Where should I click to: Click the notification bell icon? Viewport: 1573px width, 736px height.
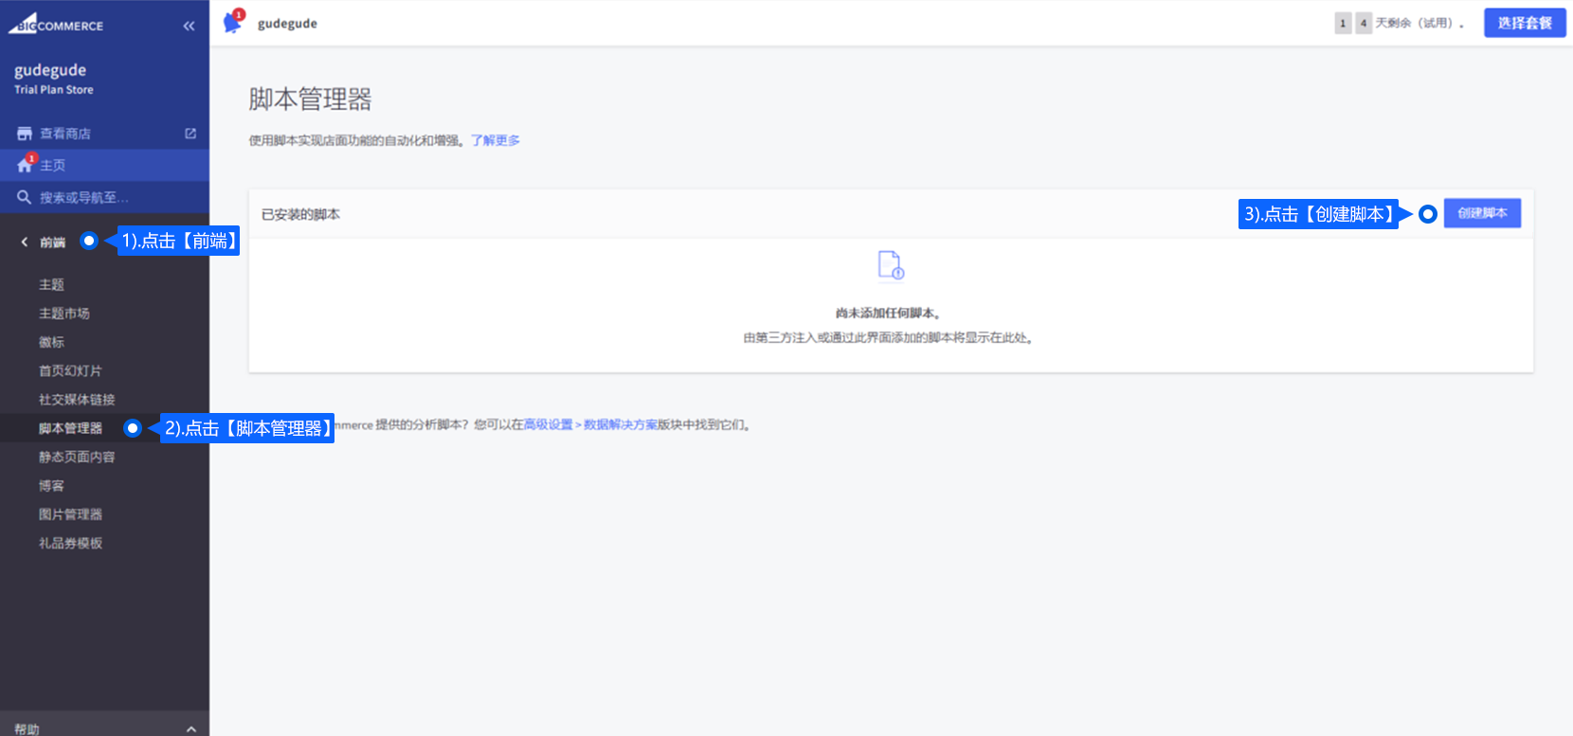coord(232,23)
